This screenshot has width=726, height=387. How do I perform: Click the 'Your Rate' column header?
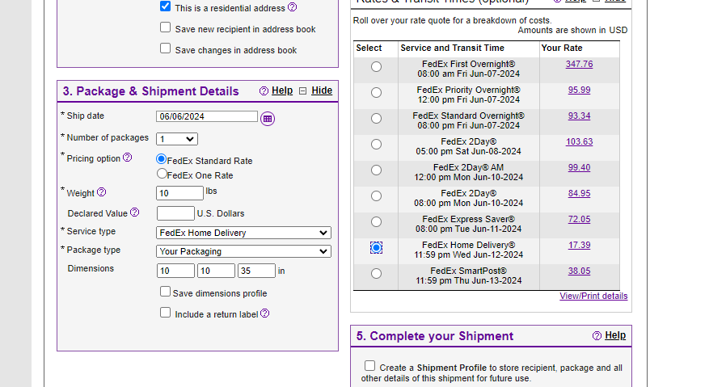click(562, 48)
